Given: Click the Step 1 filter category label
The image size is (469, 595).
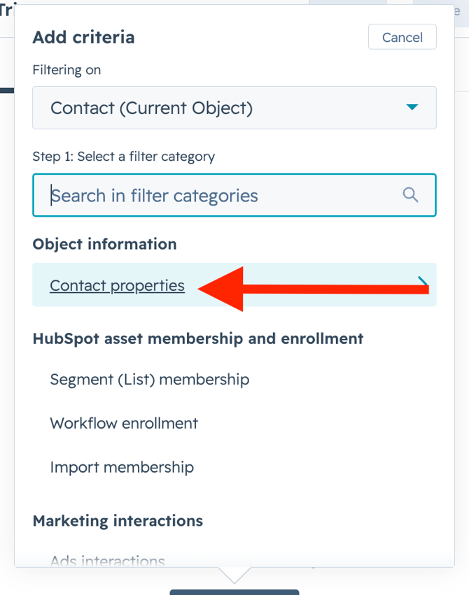Looking at the screenshot, I should point(123,157).
